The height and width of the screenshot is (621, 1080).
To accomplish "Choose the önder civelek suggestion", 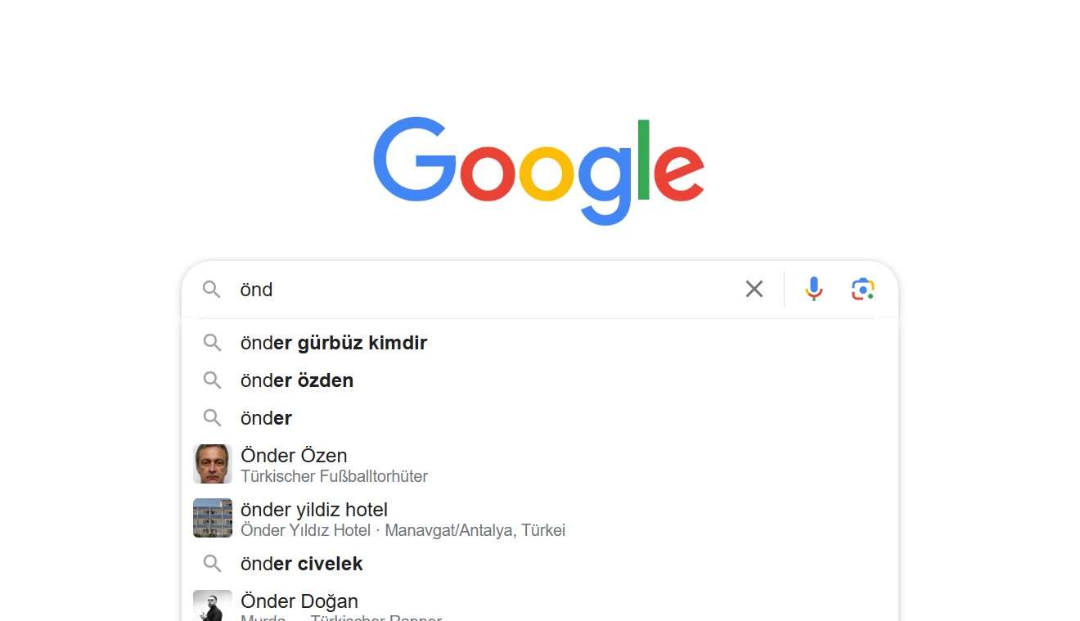I will [540, 564].
